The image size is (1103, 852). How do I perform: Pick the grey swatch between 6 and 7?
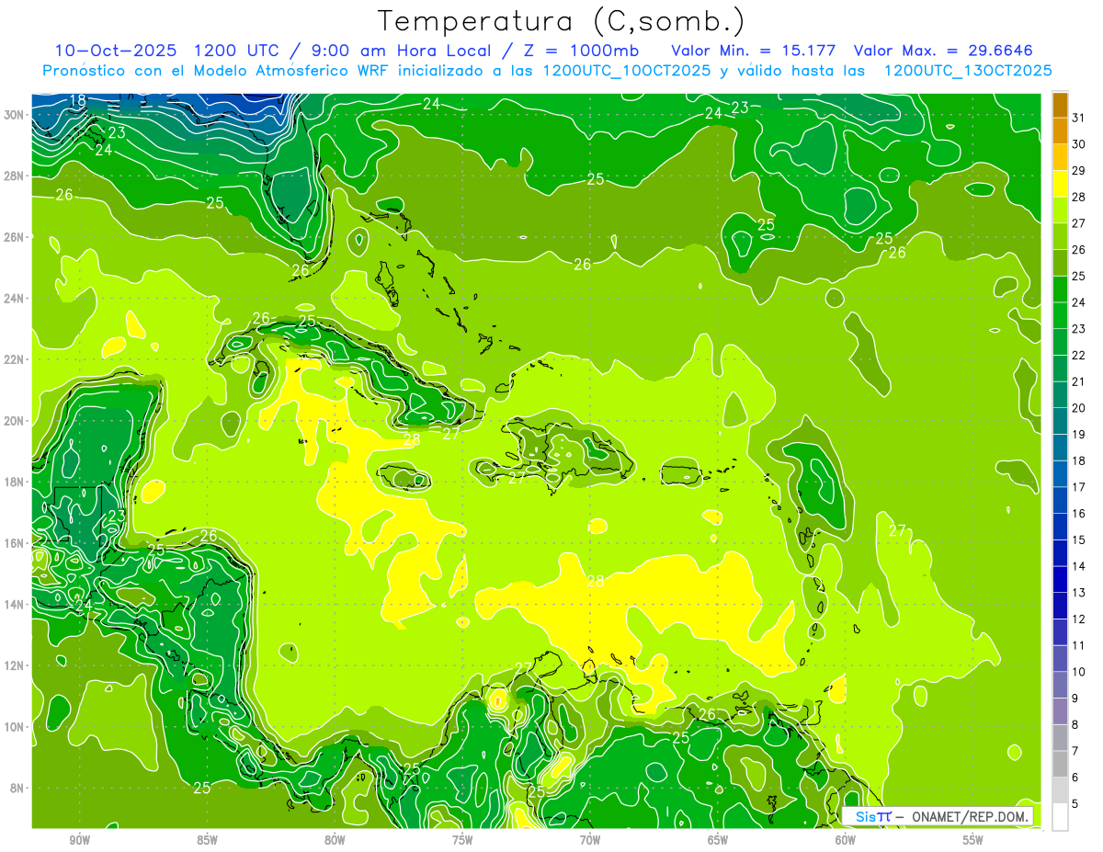coord(1060,764)
